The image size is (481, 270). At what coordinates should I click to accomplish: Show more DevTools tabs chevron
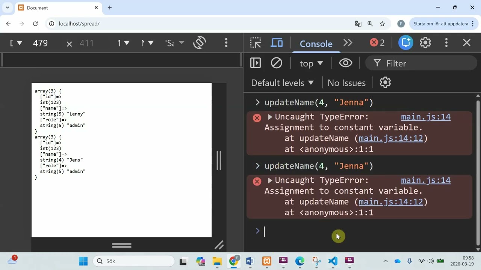(348, 43)
